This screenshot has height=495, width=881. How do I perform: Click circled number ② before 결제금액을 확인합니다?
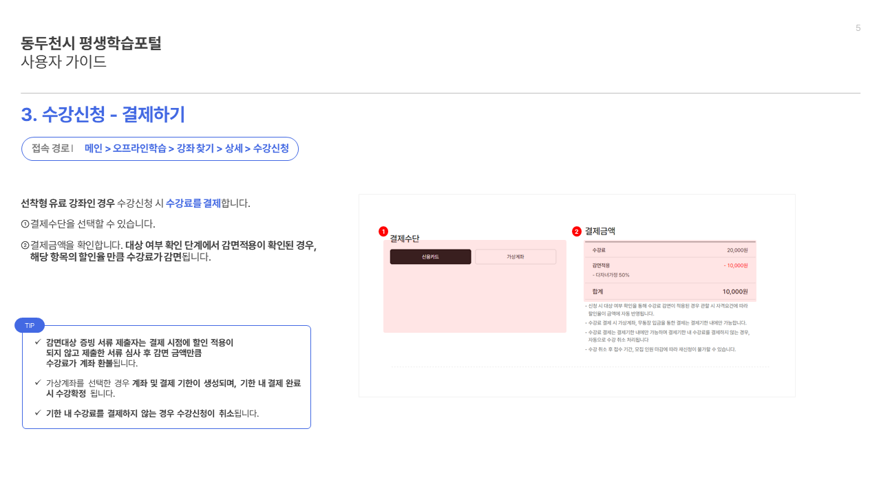coord(25,245)
